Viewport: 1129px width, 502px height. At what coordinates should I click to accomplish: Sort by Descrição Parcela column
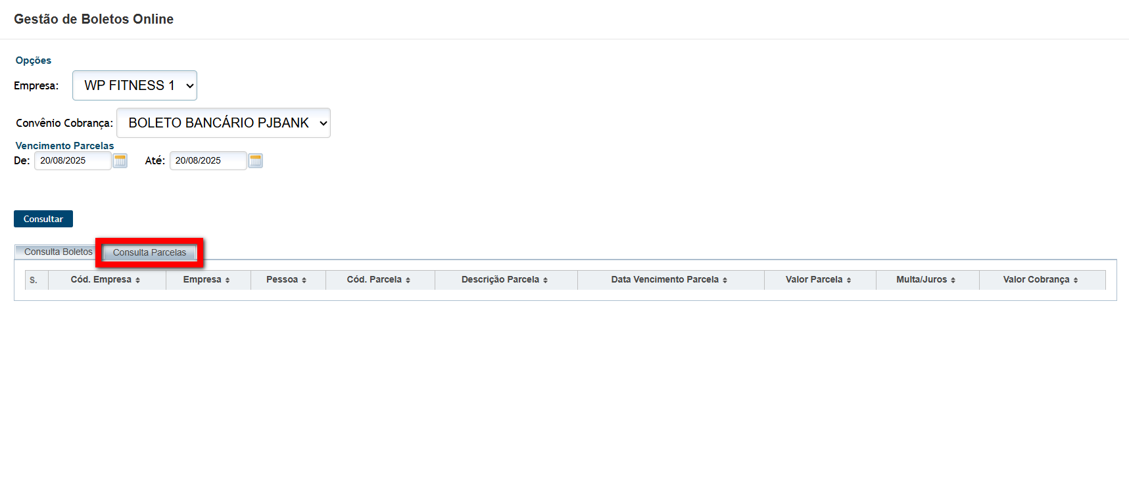coord(505,279)
